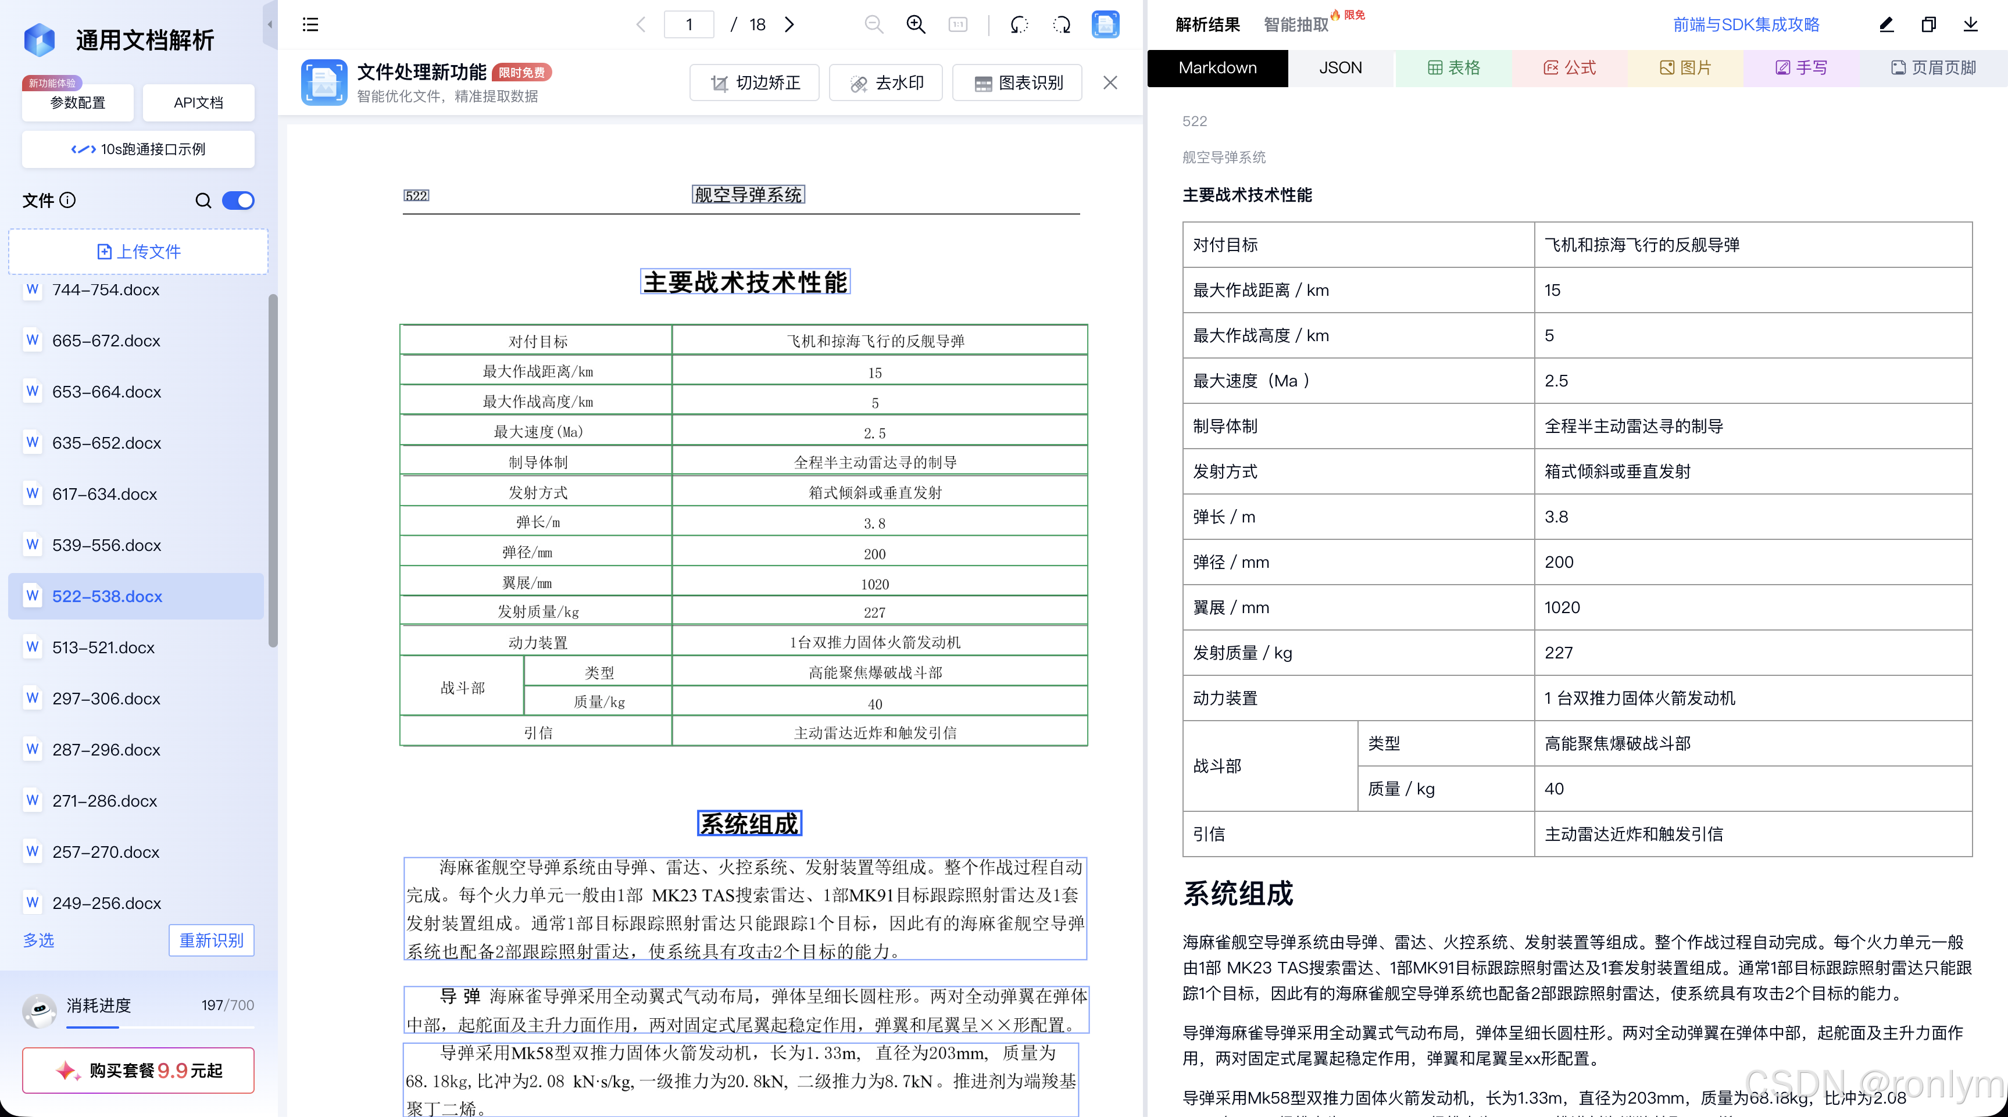Screen dimensions: 2008x1117
Task: Toggle the blue document overlay icon
Action: pyautogui.click(x=1105, y=24)
